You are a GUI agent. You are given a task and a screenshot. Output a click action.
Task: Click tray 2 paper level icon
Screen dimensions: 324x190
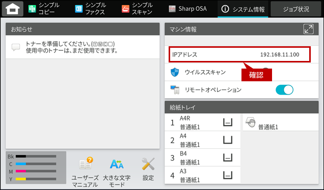click(x=228, y=140)
